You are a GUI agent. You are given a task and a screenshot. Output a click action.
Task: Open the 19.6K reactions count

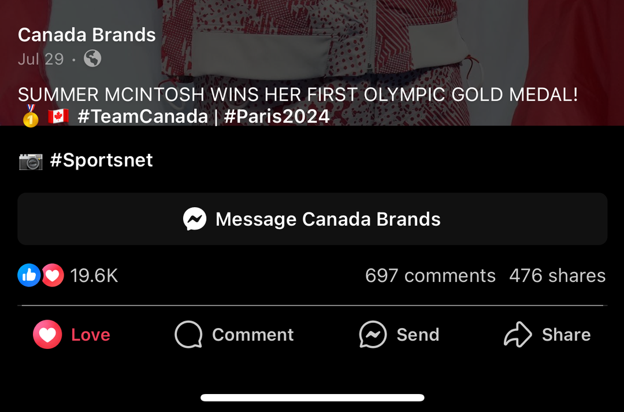tap(94, 275)
